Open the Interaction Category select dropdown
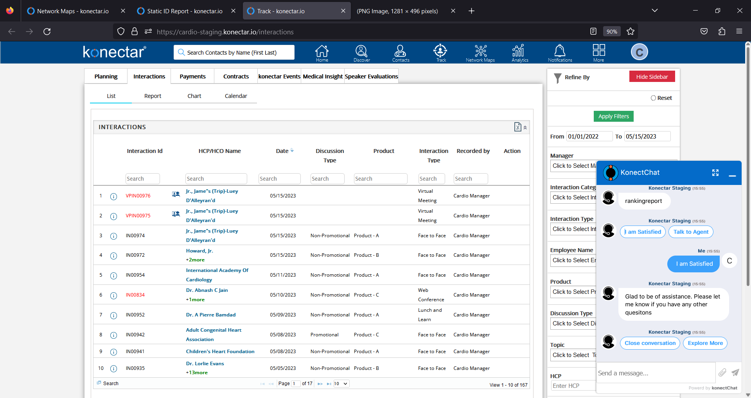The width and height of the screenshot is (751, 398). coord(573,197)
